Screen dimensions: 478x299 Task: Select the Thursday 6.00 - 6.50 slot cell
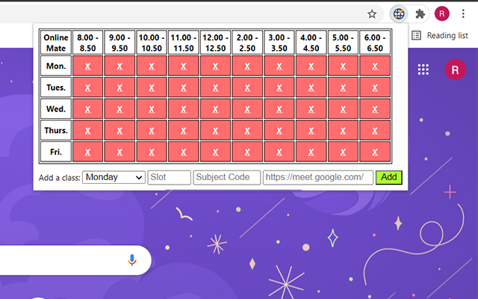(375, 130)
